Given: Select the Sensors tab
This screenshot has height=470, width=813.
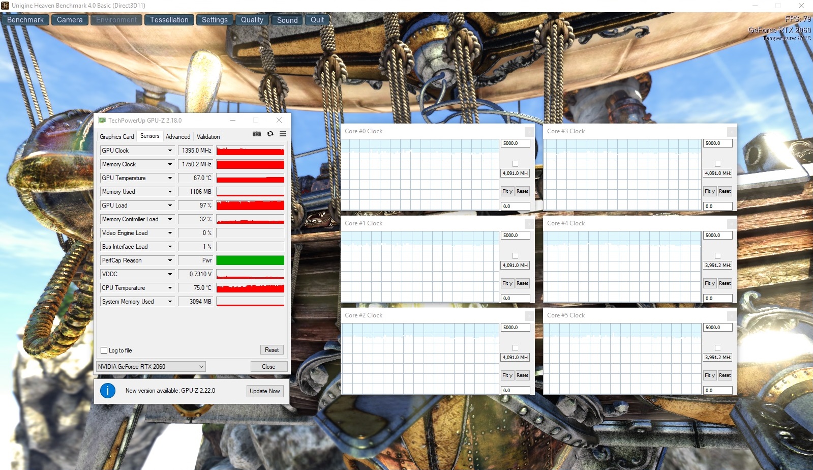Looking at the screenshot, I should tap(150, 136).
